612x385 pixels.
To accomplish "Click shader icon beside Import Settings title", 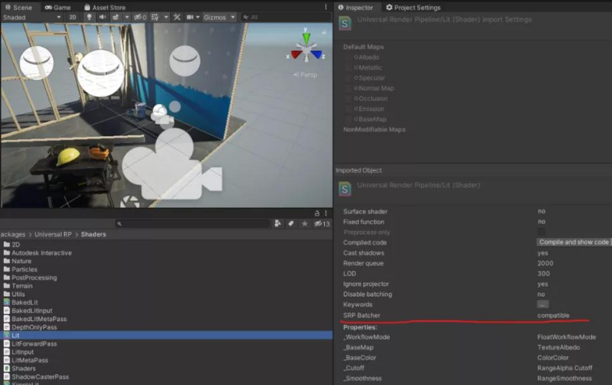I will 345,23.
